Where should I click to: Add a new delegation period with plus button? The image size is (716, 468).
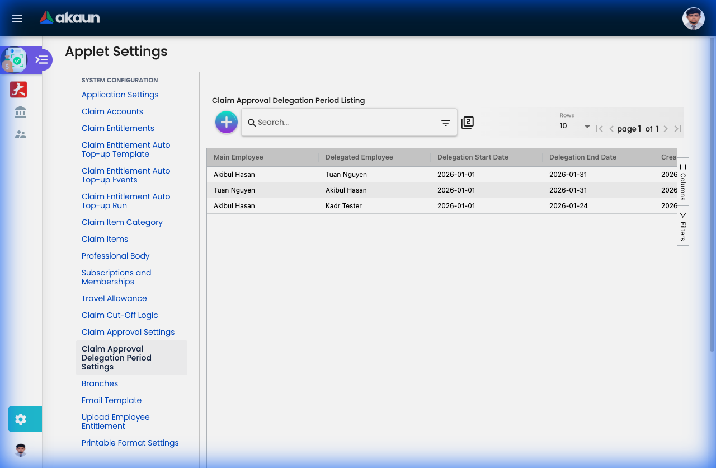click(226, 122)
